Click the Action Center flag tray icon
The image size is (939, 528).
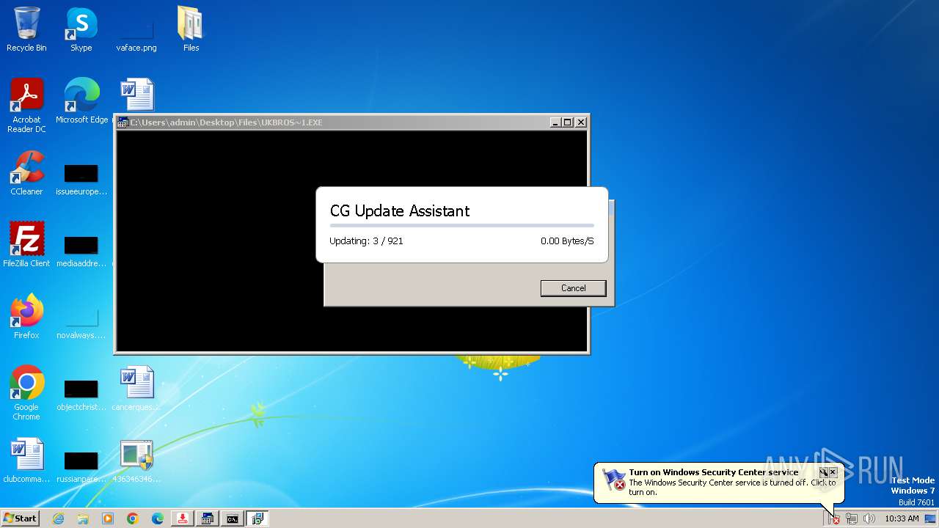click(x=833, y=518)
